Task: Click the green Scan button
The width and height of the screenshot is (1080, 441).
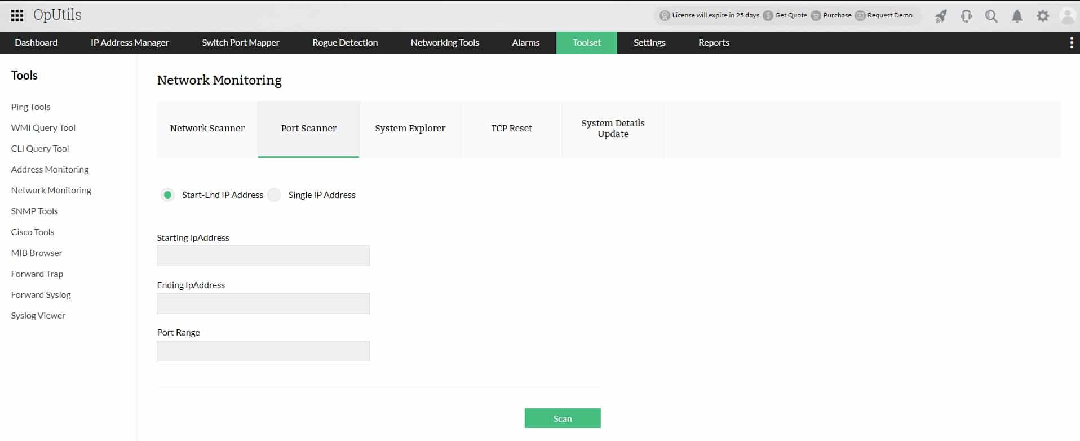Action: pos(563,418)
